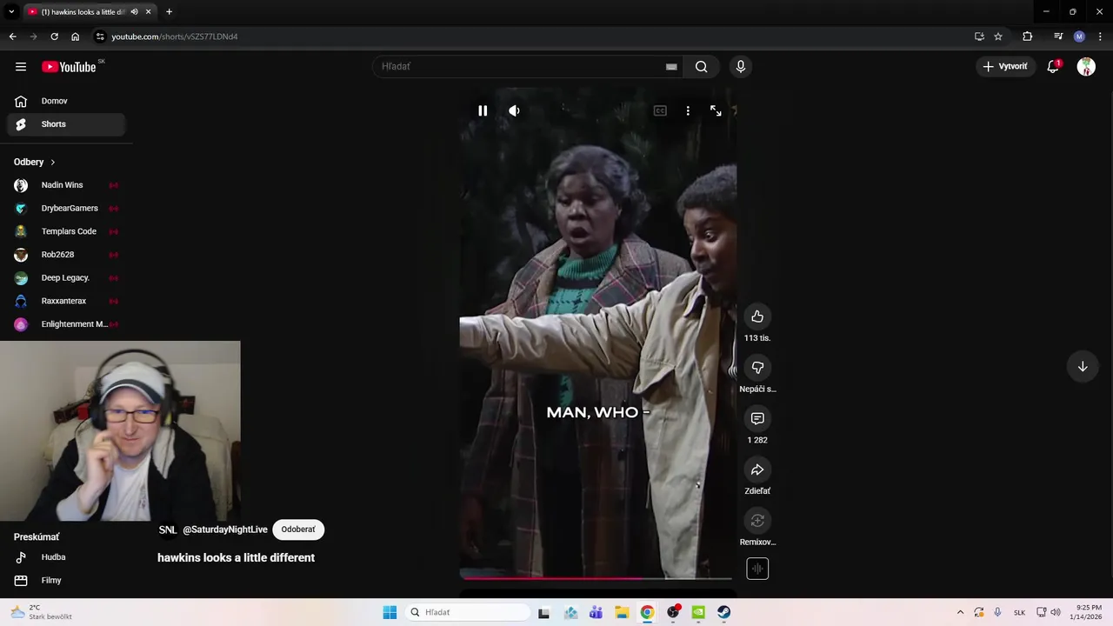The height and width of the screenshot is (626, 1113).
Task: Open the Vytvoriť create button
Action: pos(1005,67)
